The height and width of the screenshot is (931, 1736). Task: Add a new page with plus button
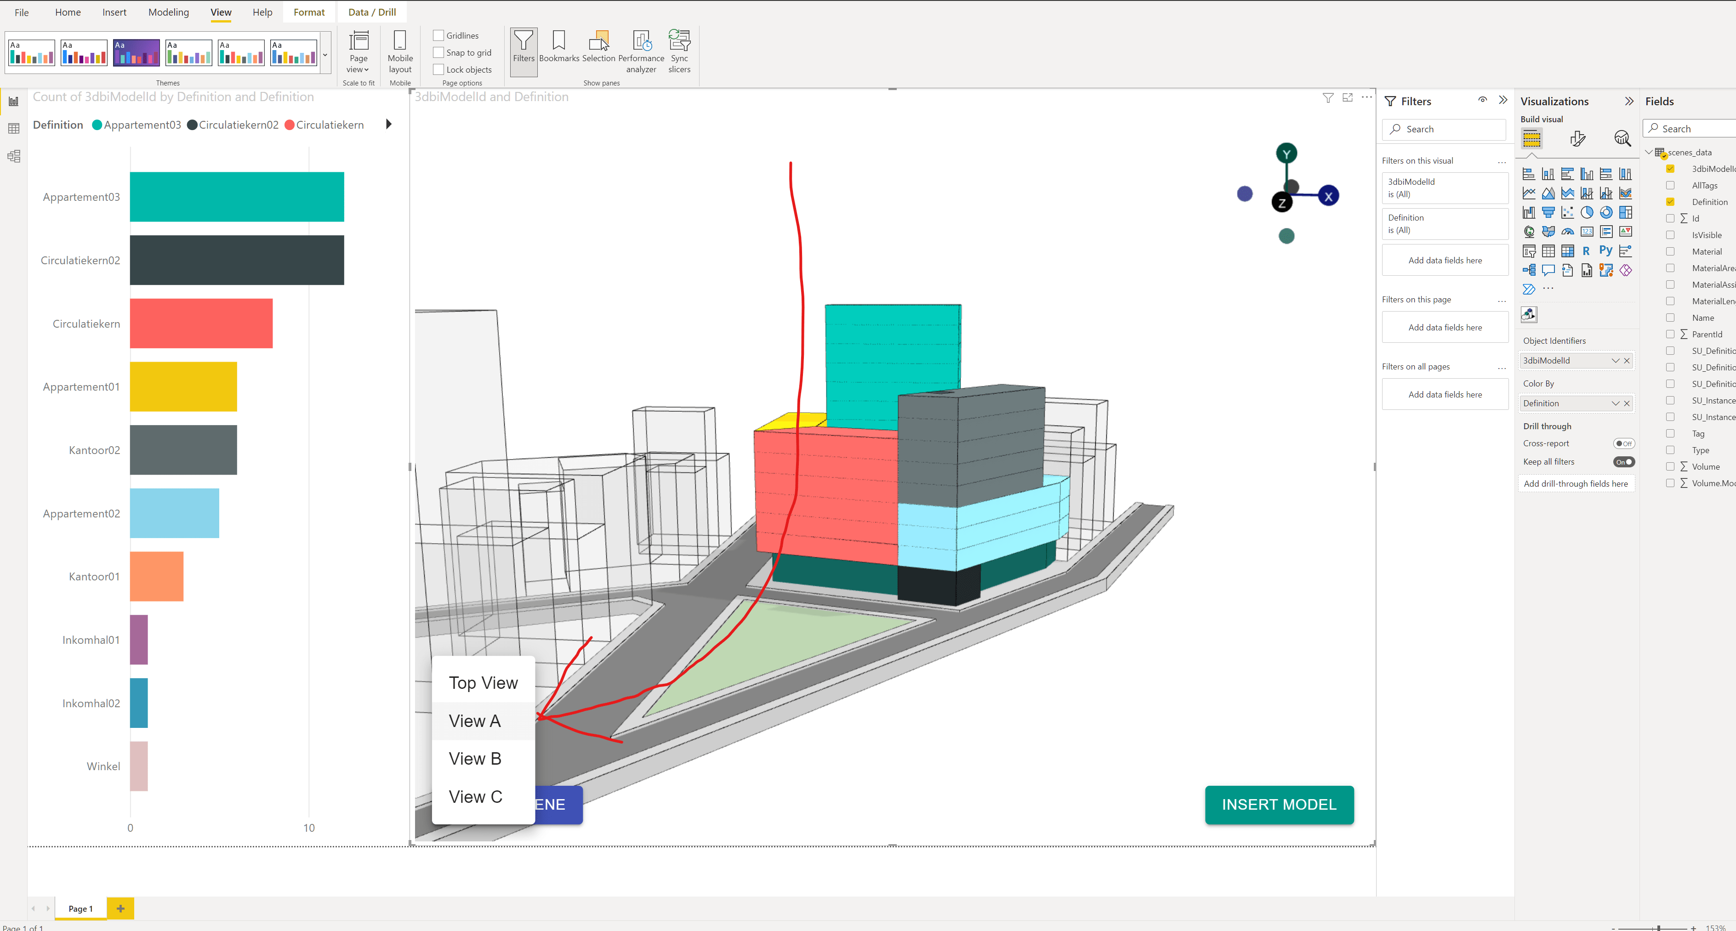tap(120, 908)
